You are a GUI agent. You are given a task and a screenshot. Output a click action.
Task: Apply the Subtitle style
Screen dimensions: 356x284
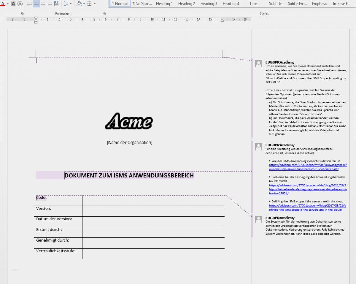point(275,3)
